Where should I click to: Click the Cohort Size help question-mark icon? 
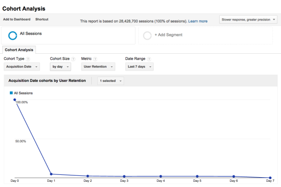[73, 59]
